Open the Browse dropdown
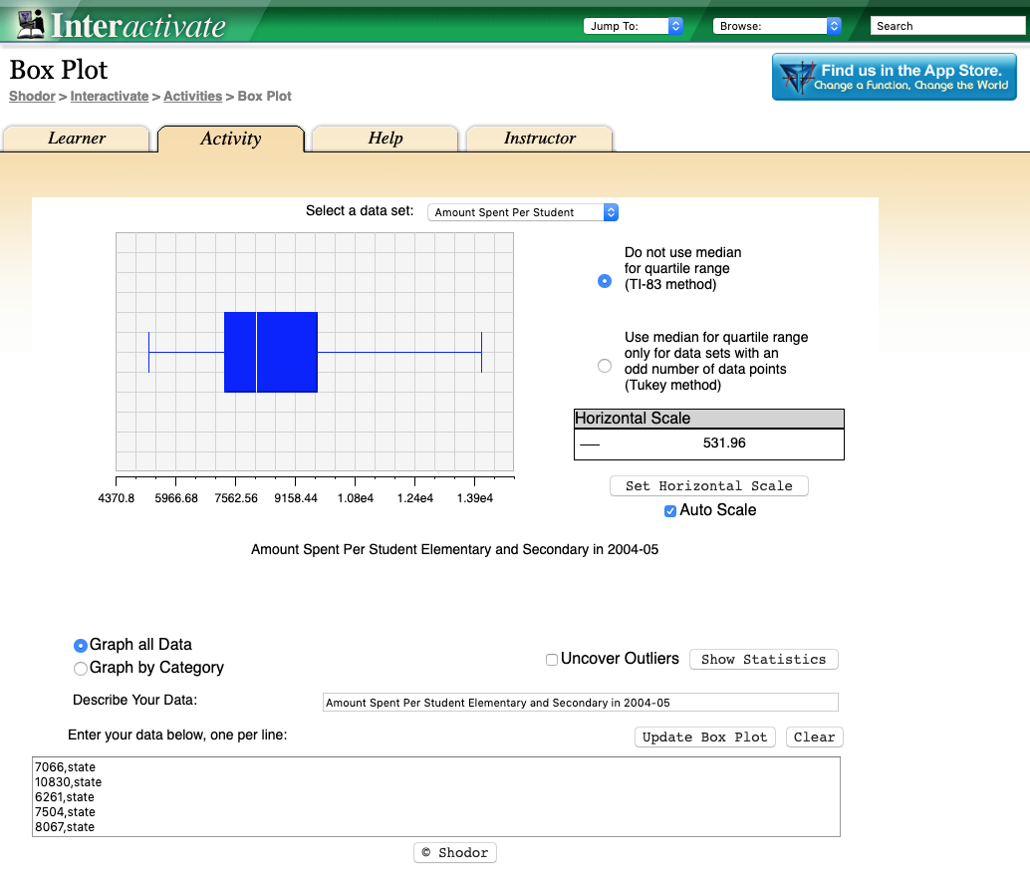Viewport: 1030px width, 883px height. (777, 25)
